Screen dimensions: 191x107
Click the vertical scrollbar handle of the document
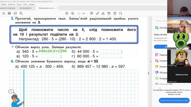coord(148,73)
